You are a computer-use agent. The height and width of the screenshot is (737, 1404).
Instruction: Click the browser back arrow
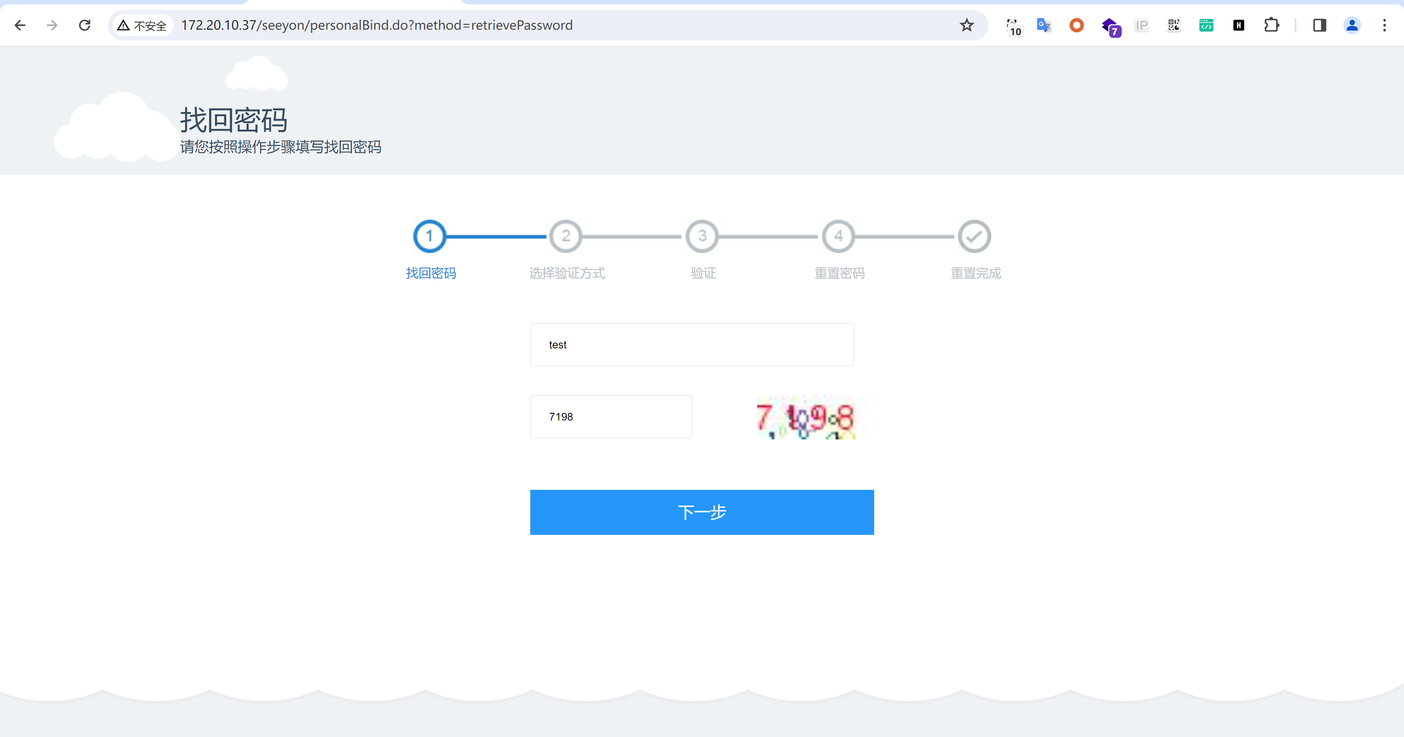click(x=20, y=25)
